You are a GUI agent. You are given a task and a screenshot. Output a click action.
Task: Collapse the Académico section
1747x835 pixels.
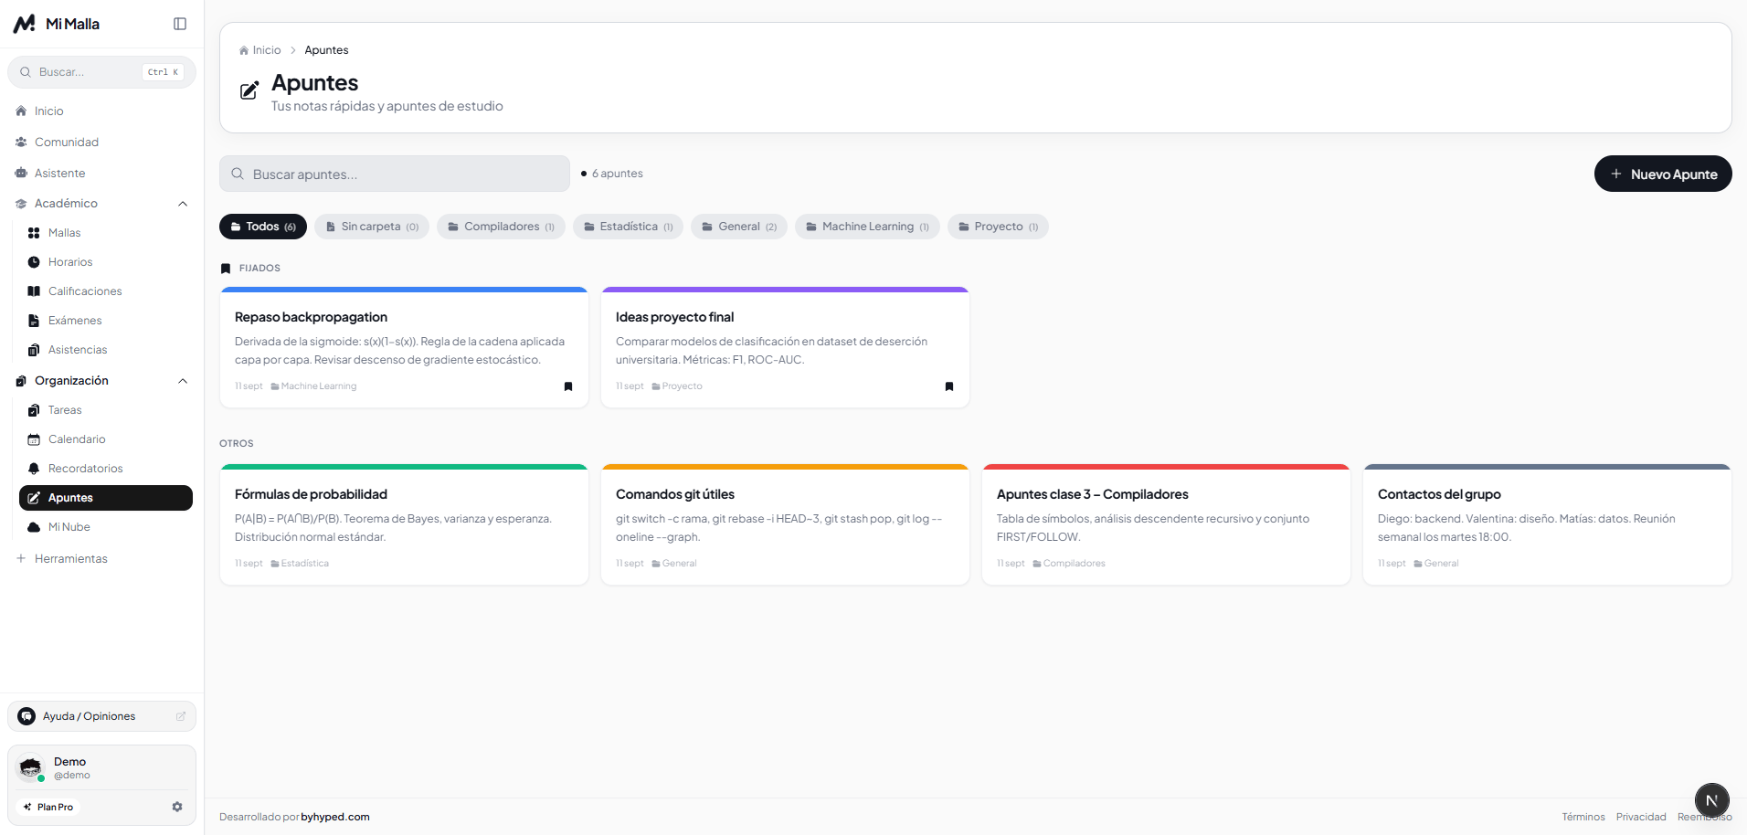point(183,204)
